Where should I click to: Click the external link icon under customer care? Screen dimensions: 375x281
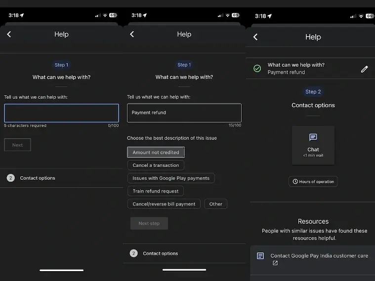pos(275,263)
